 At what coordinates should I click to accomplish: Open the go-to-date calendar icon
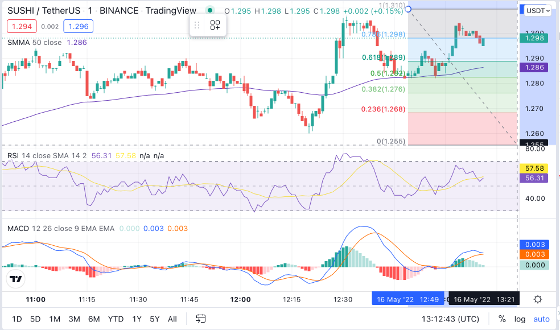coord(201,319)
